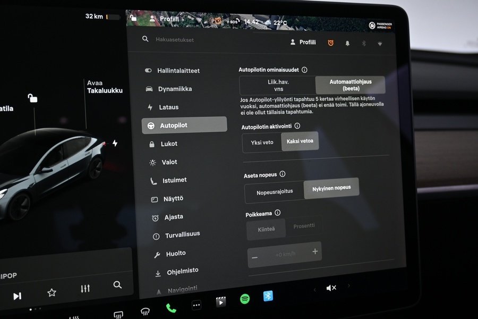Image resolution: width=478 pixels, height=319 pixels.
Task: Open notifications via the bell icon
Action: pyautogui.click(x=347, y=43)
